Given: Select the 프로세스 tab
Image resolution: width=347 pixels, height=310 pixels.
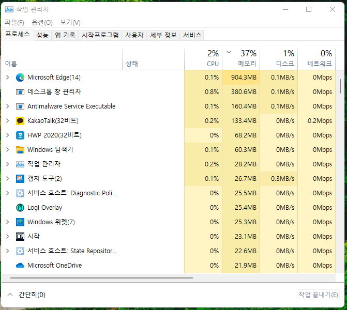Looking at the screenshot, I should (x=18, y=35).
